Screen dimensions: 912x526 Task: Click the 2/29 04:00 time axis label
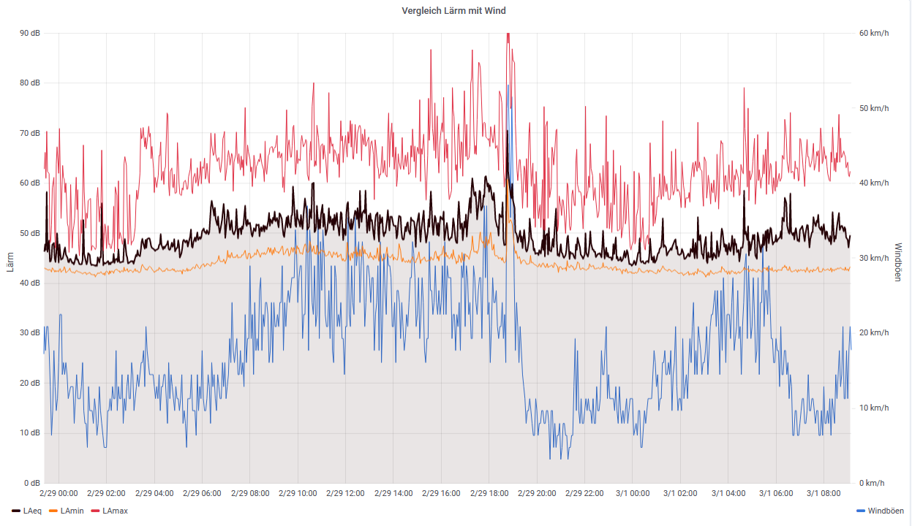154,493
